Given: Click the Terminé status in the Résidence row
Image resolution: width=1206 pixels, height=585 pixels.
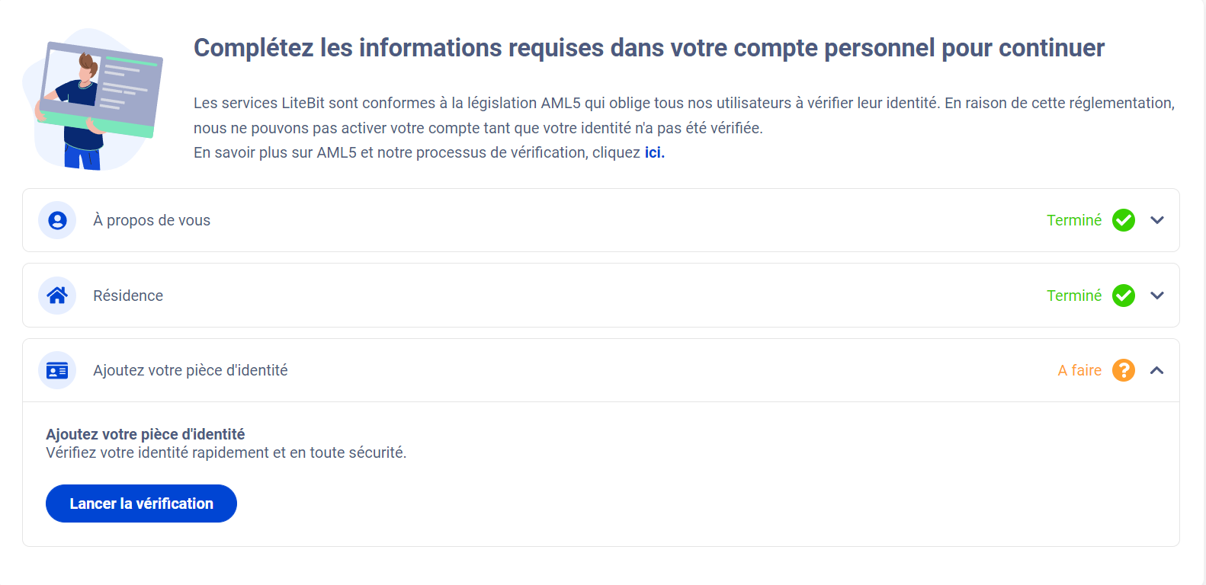Looking at the screenshot, I should [x=1073, y=296].
